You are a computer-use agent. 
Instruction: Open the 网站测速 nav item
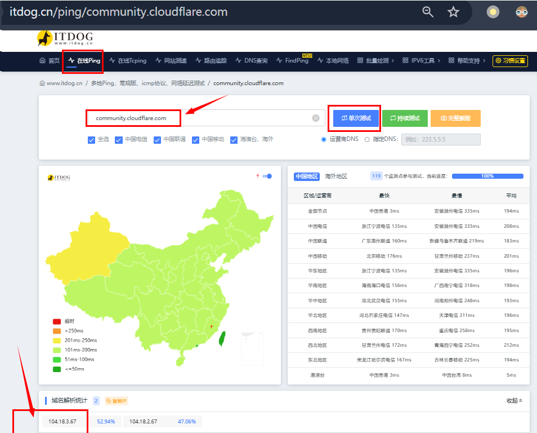171,61
